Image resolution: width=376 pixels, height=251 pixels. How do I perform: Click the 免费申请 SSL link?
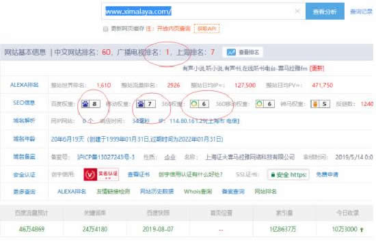[x=327, y=174]
